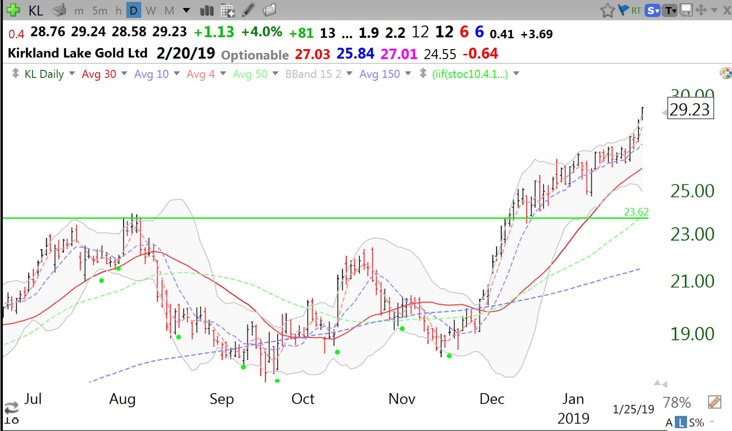Viewport: 732px width, 431px height.
Task: Switch to the 1-minute 'm' timeframe
Action: pyautogui.click(x=79, y=10)
